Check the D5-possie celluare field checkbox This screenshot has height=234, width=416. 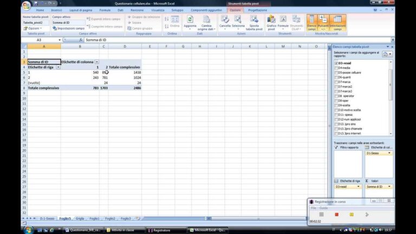pyautogui.click(x=336, y=73)
